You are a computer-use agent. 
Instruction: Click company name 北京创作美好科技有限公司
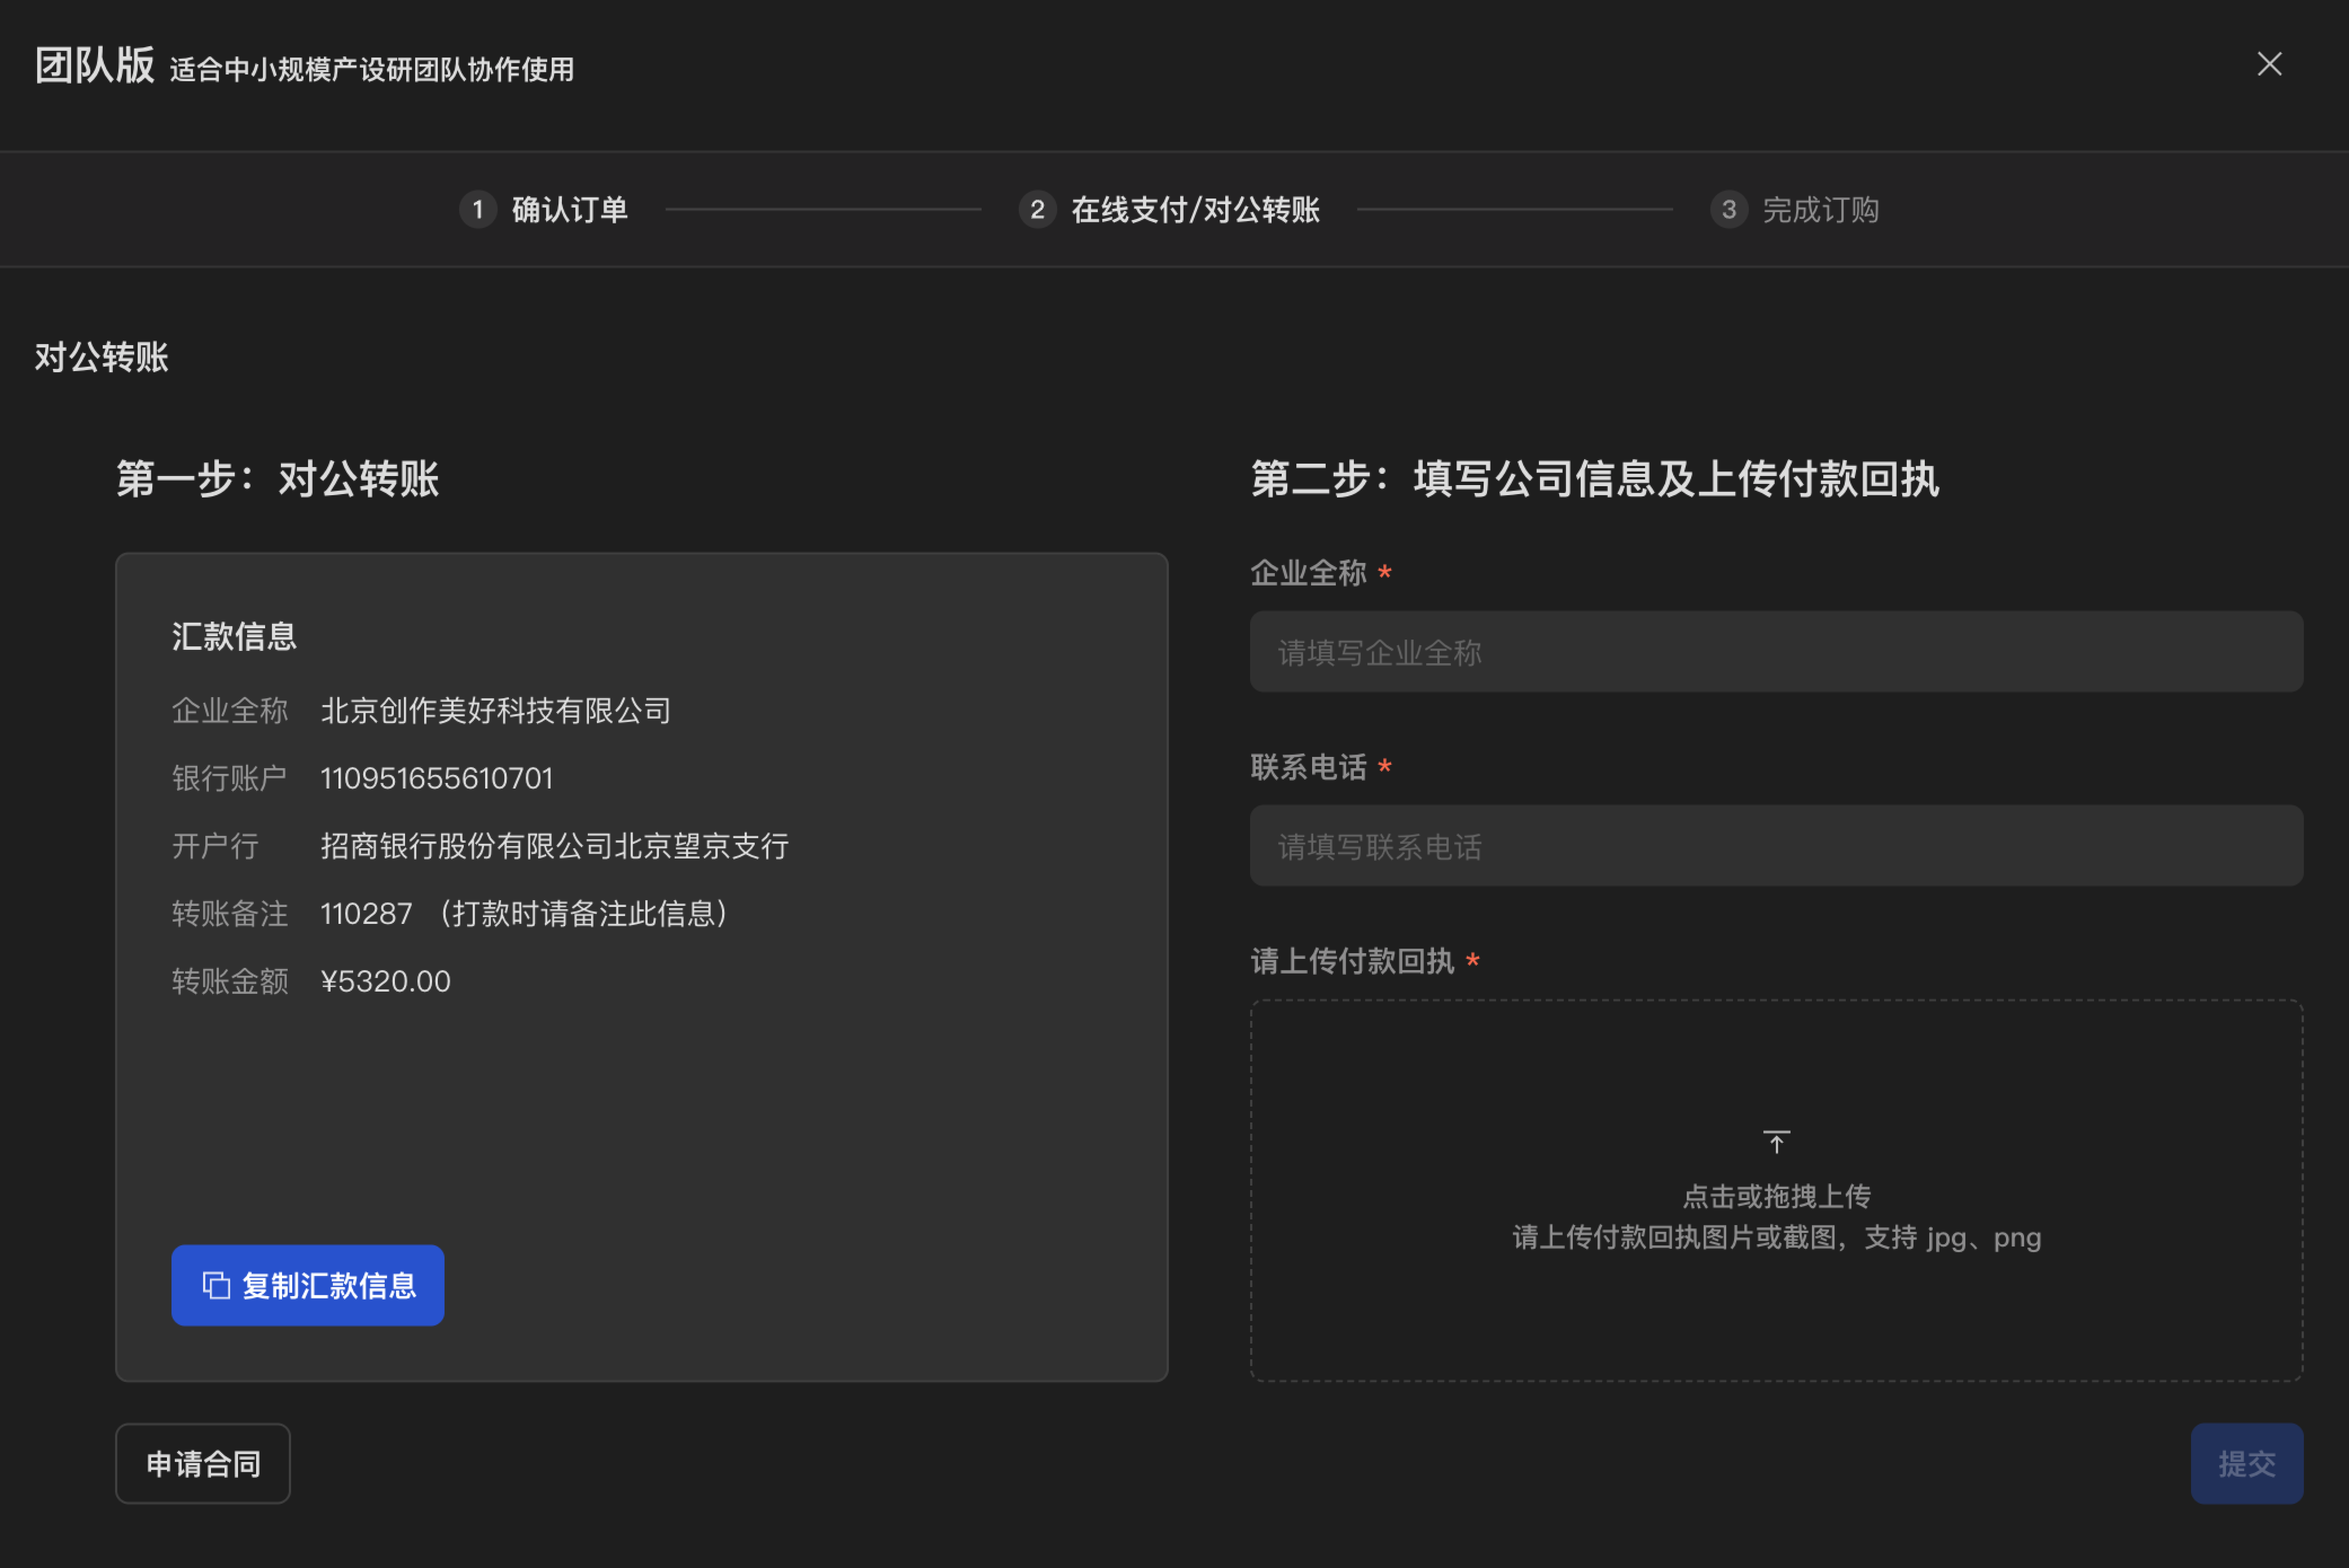coord(496,711)
